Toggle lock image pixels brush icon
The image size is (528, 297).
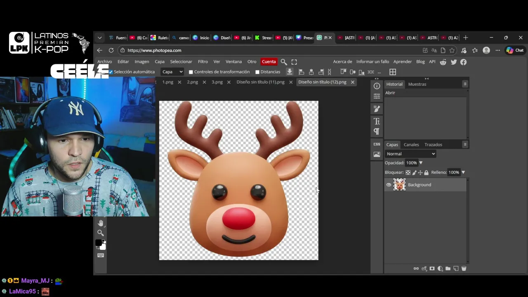click(414, 172)
